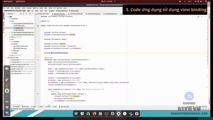This screenshot has width=213, height=120.
Task: Collapse the java folder
Action: [x=8, y=21]
